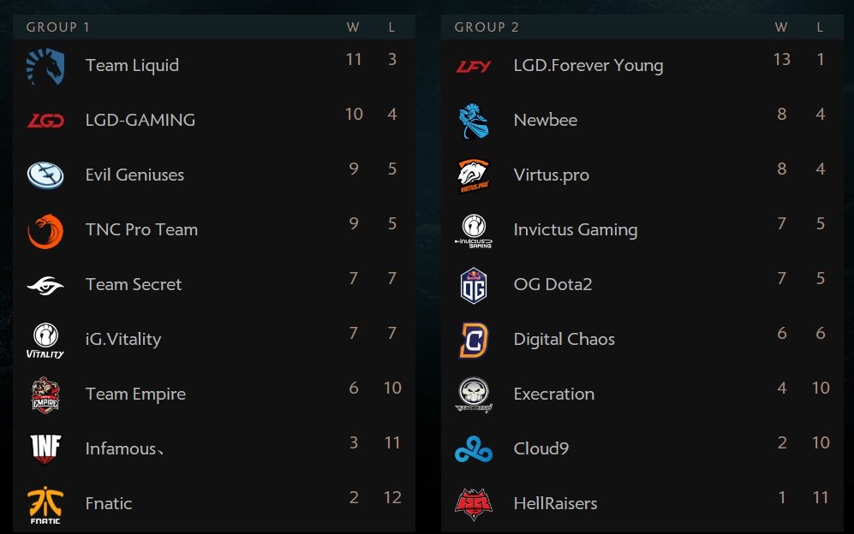Click the W column header in Group 1
This screenshot has width=854, height=534.
point(353,27)
